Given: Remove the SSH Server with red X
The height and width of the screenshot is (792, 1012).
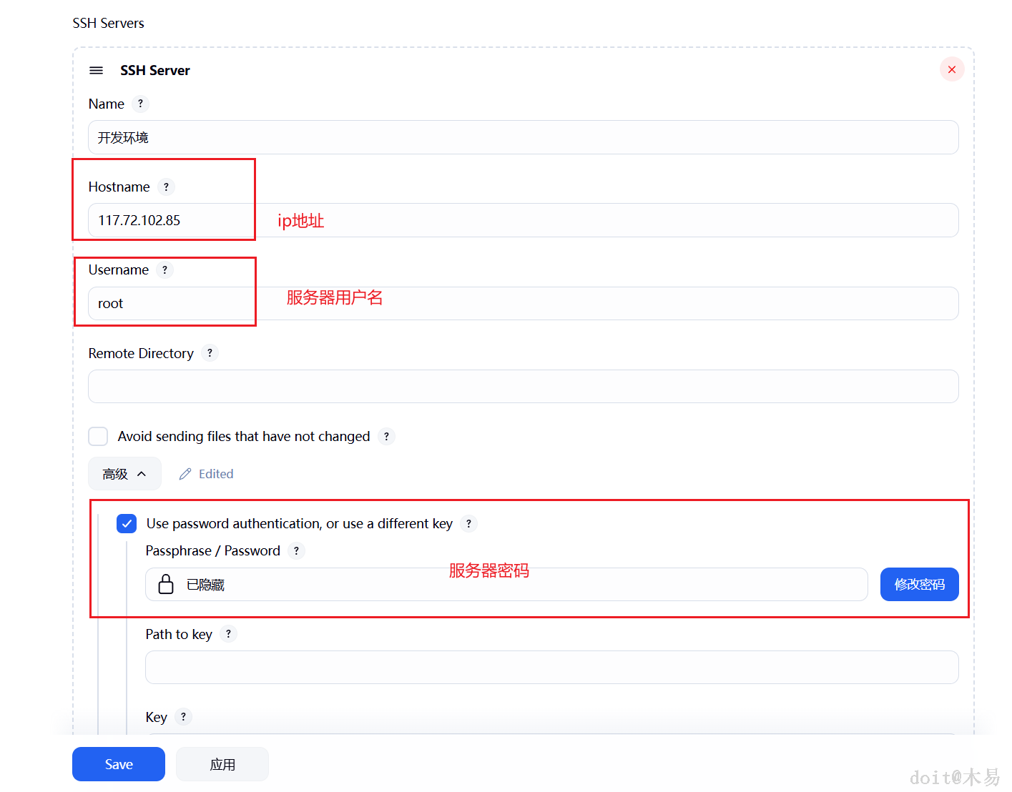Looking at the screenshot, I should tap(951, 69).
